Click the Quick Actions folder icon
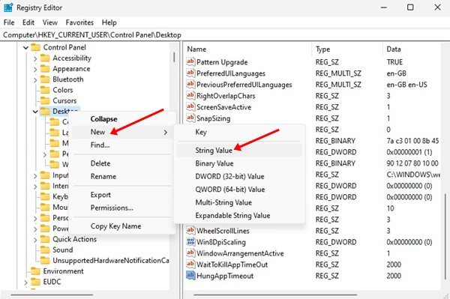 pyautogui.click(x=45, y=239)
